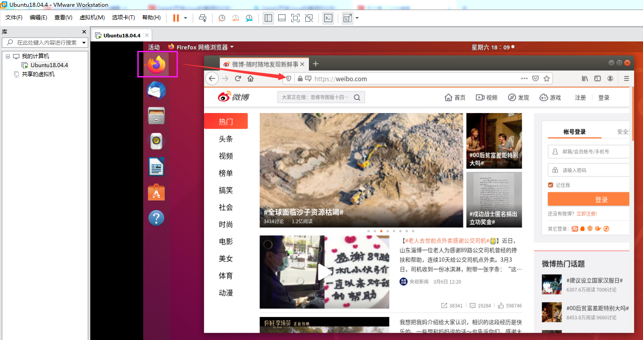Open the 文件(F) menu

coord(14,18)
